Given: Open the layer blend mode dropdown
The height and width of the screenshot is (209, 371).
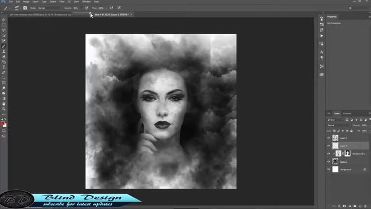Looking at the screenshot, I should tap(339, 125).
